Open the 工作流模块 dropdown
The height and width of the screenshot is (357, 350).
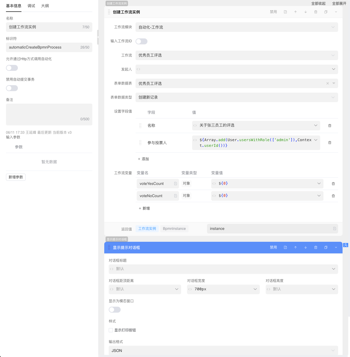click(237, 27)
